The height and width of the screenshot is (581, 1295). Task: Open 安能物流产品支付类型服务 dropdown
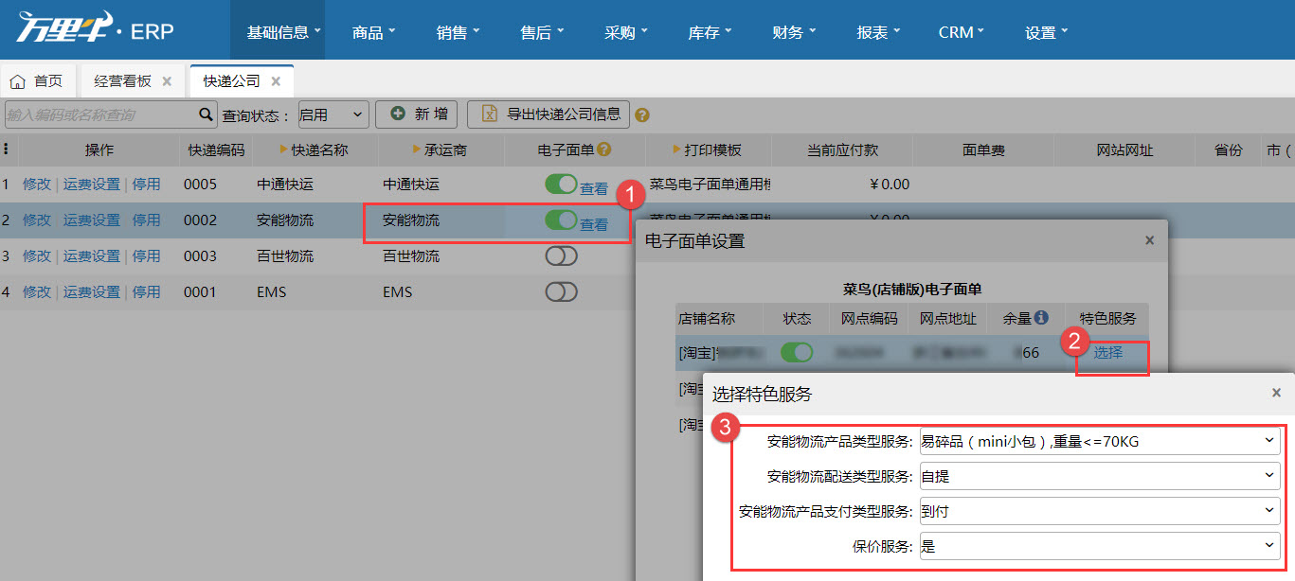click(1100, 511)
